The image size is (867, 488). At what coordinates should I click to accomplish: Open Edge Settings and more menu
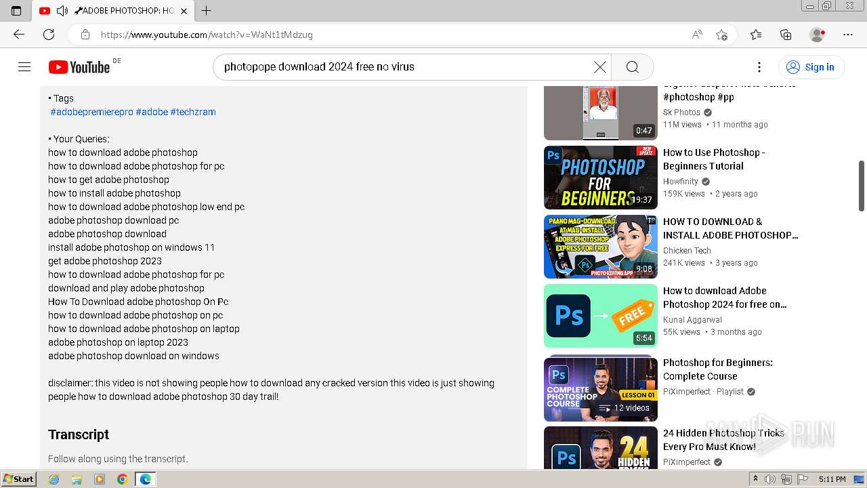848,35
